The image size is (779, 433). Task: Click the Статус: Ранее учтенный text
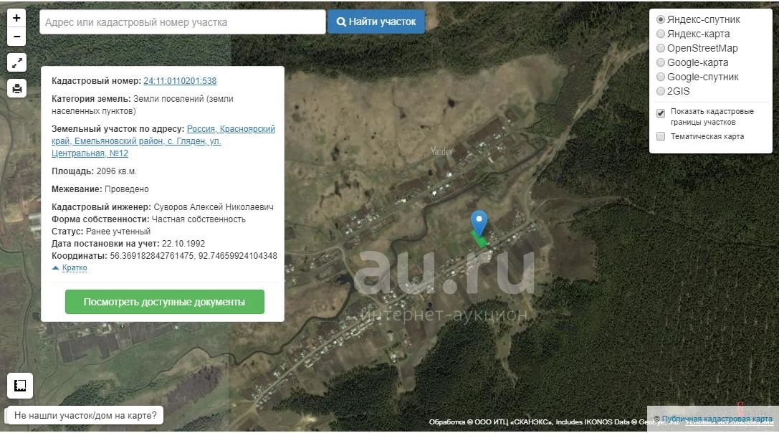coord(101,232)
